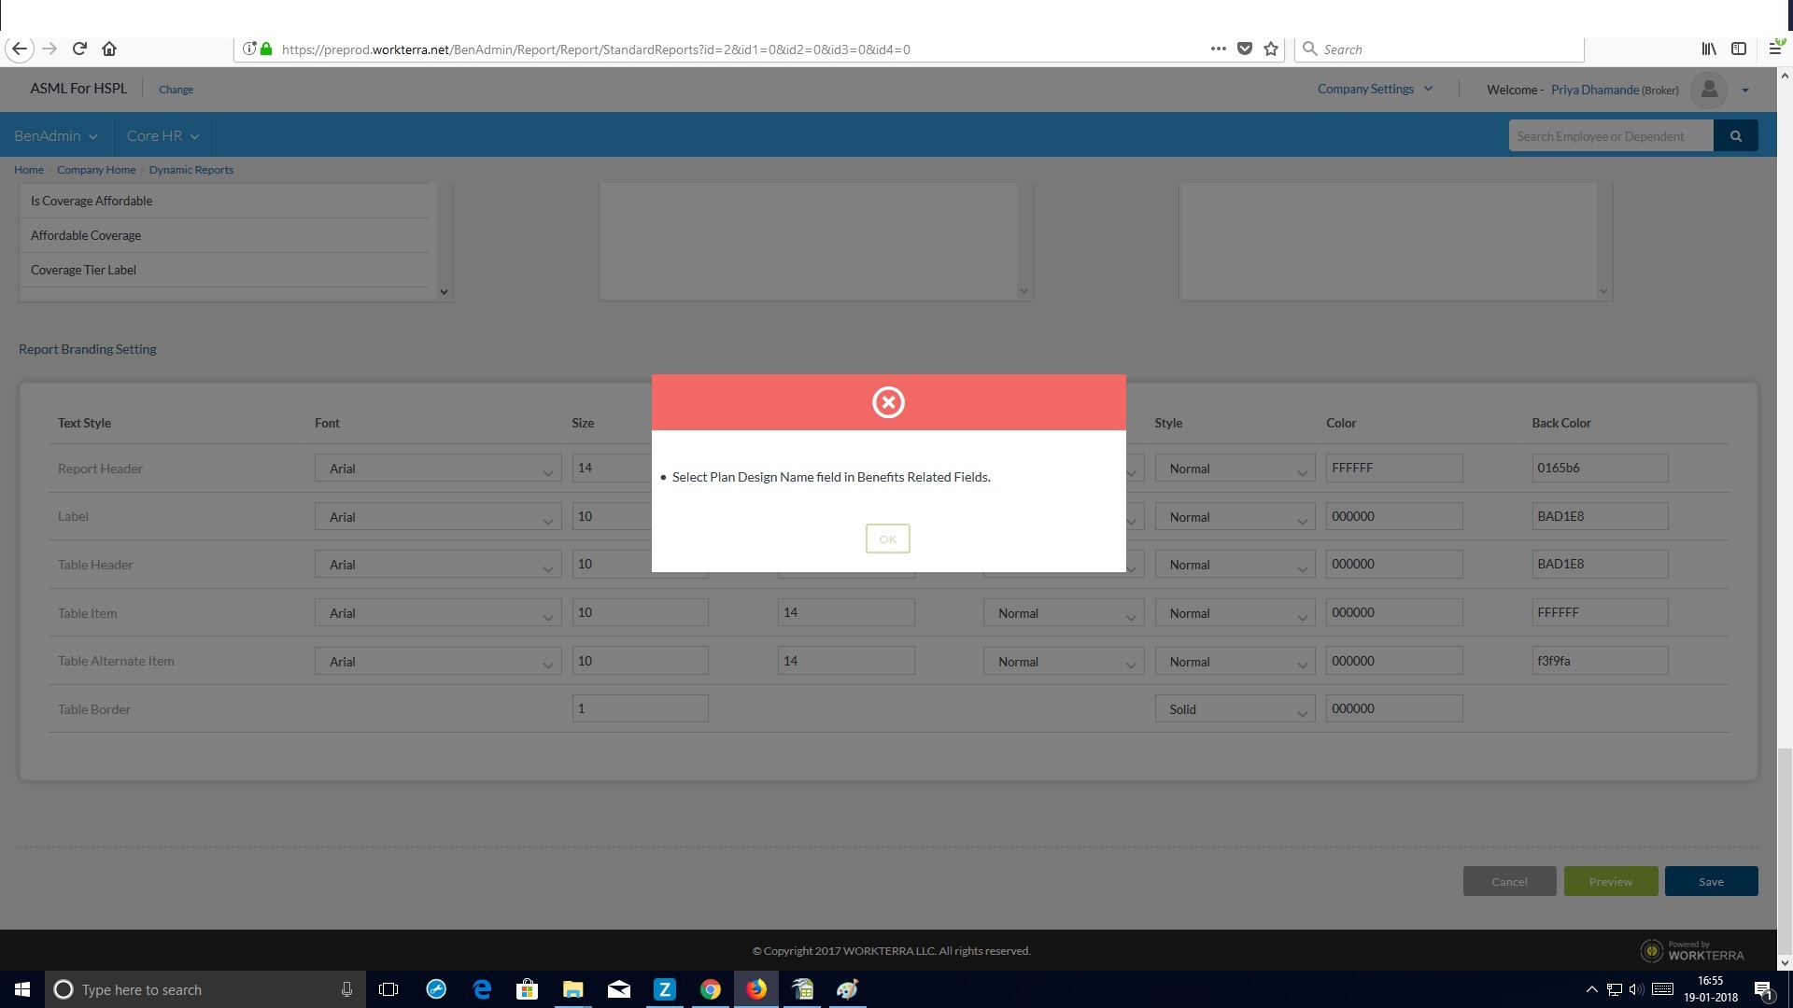Bookmark page using star icon
This screenshot has height=1008, width=1793.
1271,49
